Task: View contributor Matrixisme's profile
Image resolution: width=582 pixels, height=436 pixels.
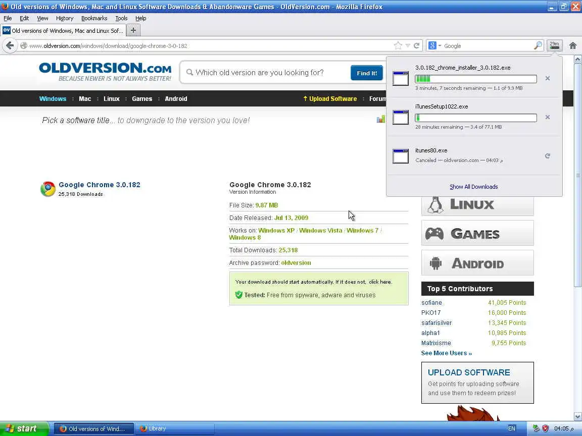Action: [x=436, y=343]
